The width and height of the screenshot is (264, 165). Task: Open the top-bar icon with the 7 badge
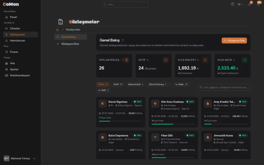[x=249, y=4]
